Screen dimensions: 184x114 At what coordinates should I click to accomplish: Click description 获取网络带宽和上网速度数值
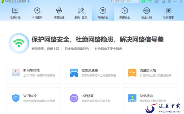click(x=99, y=75)
